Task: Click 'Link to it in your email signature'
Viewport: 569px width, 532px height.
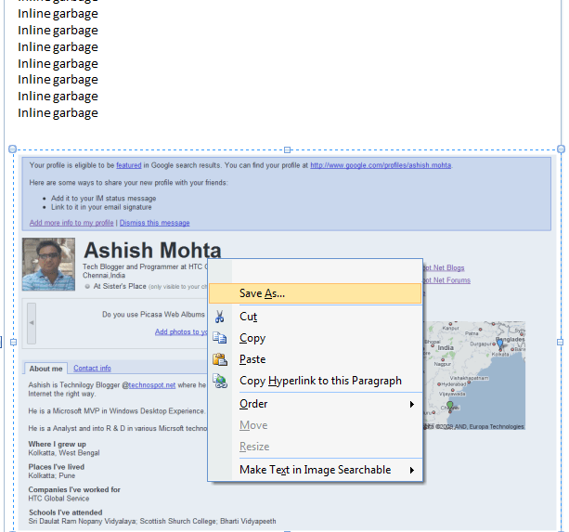Action: (101, 207)
